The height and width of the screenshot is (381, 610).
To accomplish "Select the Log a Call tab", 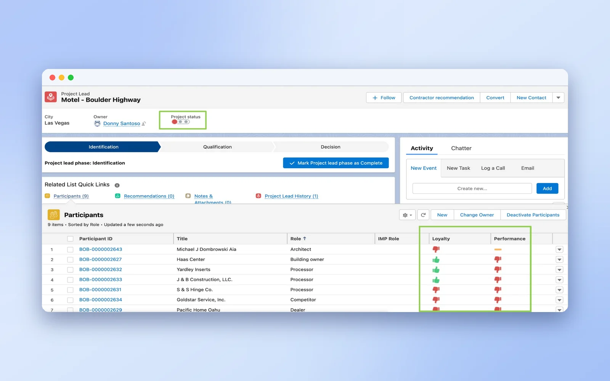I will click(x=493, y=168).
